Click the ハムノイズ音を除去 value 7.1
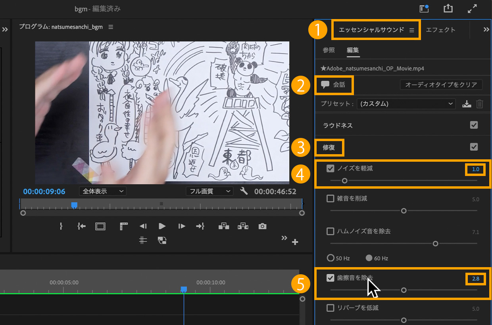The height and width of the screenshot is (325, 492). point(476,232)
